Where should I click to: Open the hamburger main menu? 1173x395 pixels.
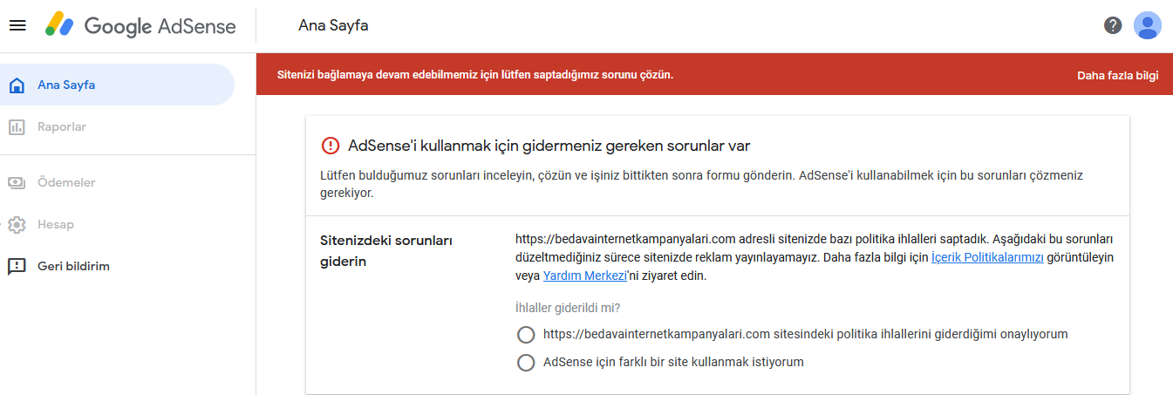coord(17,25)
